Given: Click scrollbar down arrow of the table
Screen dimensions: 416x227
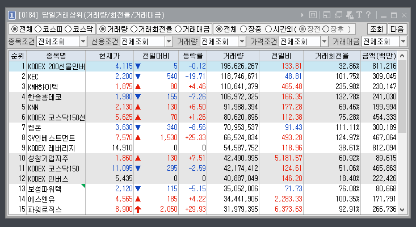Looking at the screenshot, I should 402,210.
